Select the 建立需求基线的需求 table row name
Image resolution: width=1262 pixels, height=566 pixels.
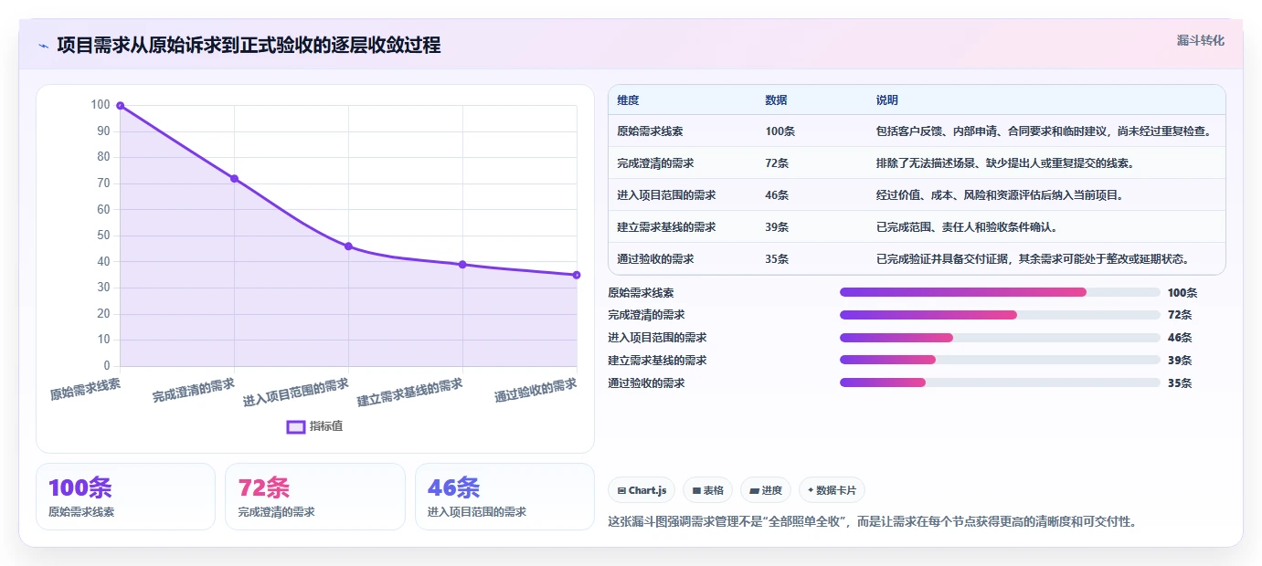(666, 227)
